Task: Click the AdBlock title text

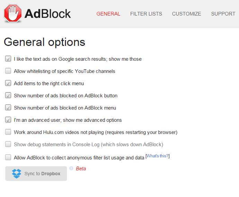Action: click(x=47, y=14)
